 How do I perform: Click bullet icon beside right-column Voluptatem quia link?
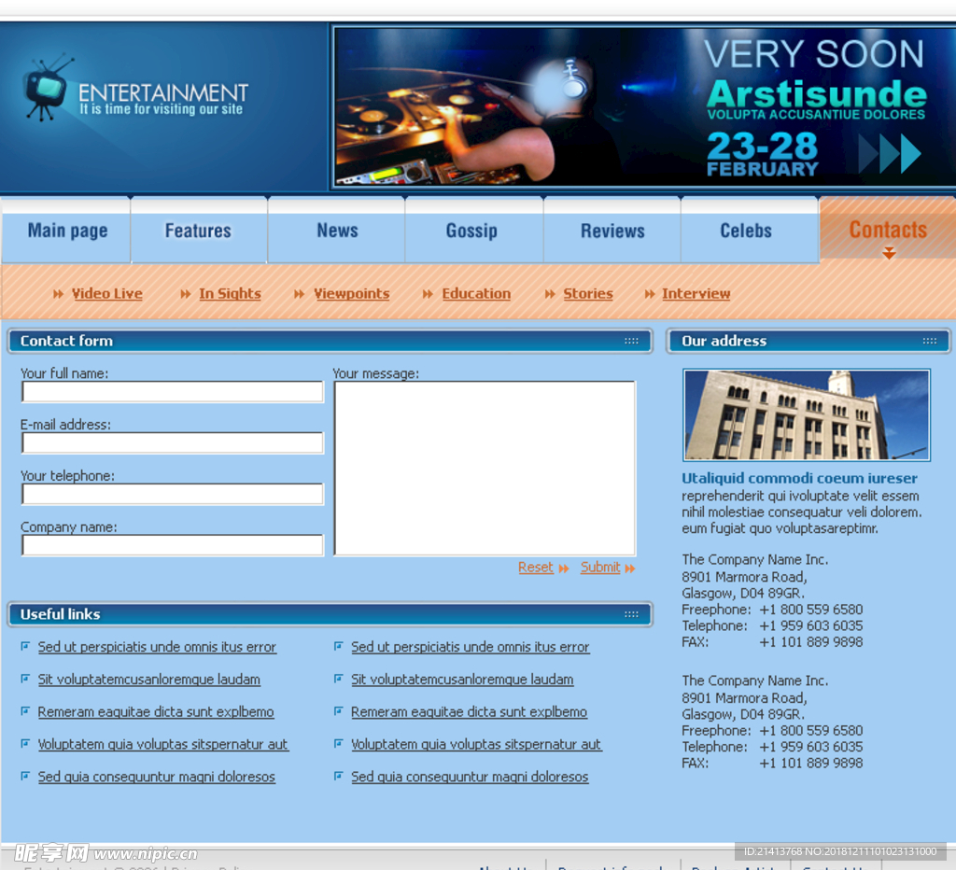pyautogui.click(x=338, y=743)
